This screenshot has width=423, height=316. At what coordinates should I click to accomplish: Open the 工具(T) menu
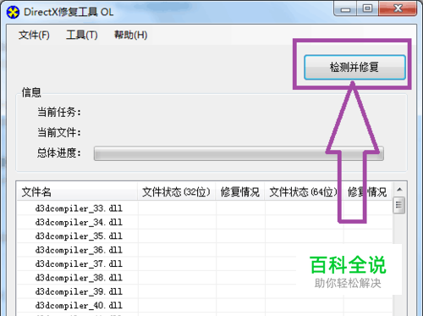pyautogui.click(x=82, y=35)
